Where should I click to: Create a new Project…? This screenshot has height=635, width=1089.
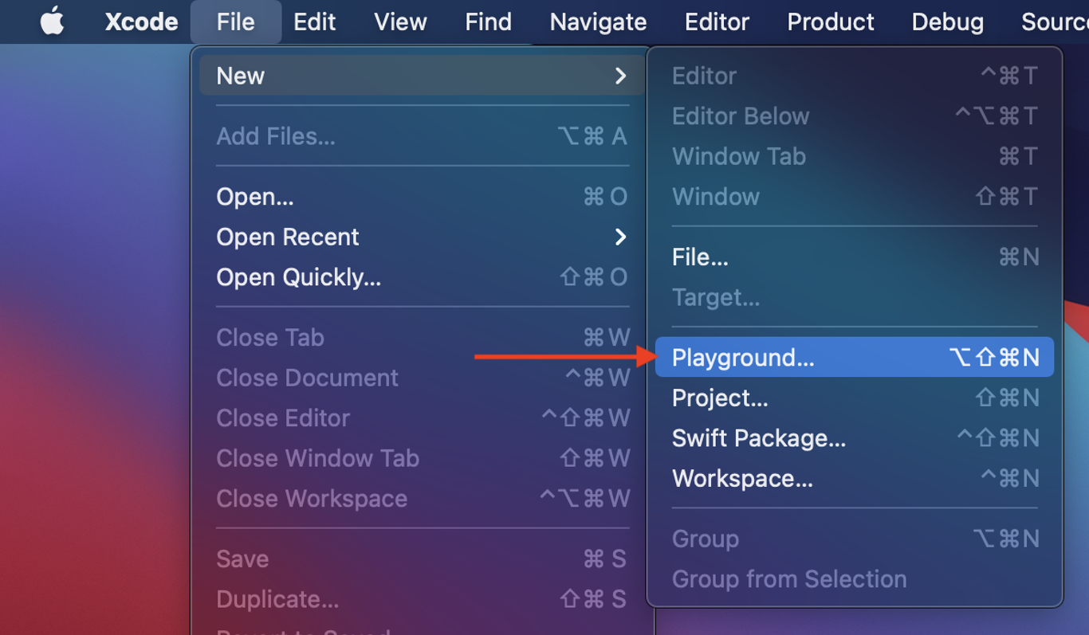855,398
